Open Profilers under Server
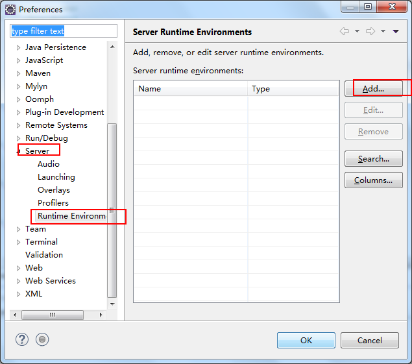 53,203
